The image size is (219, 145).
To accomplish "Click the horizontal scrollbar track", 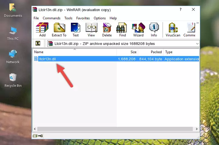I will (115, 129).
